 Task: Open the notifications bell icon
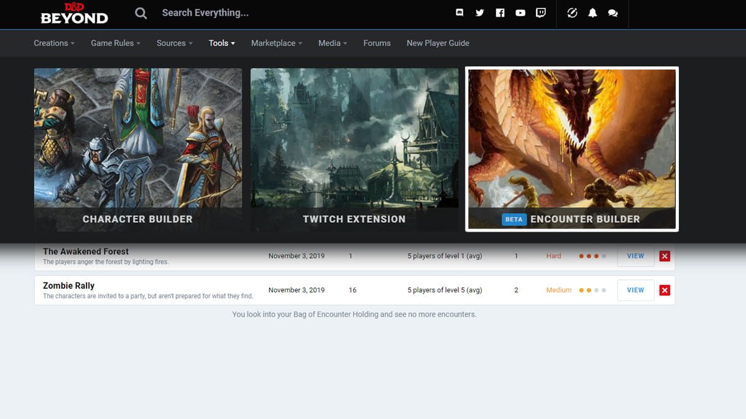point(592,13)
